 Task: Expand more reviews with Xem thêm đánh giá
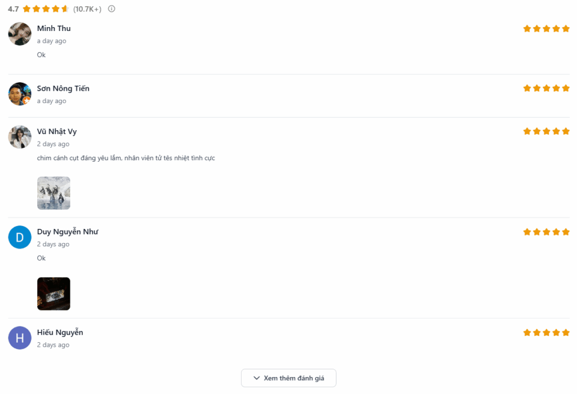pos(288,378)
